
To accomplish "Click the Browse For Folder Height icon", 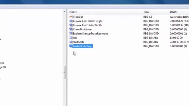I will pyautogui.click(x=71, y=21).
